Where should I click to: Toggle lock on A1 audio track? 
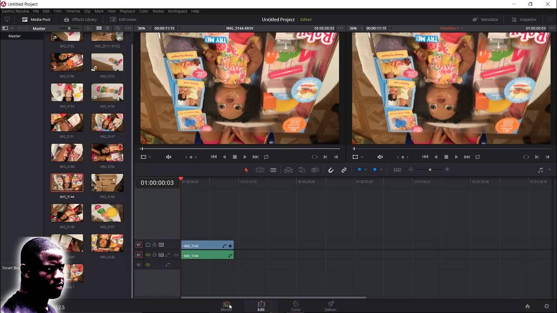click(x=154, y=255)
